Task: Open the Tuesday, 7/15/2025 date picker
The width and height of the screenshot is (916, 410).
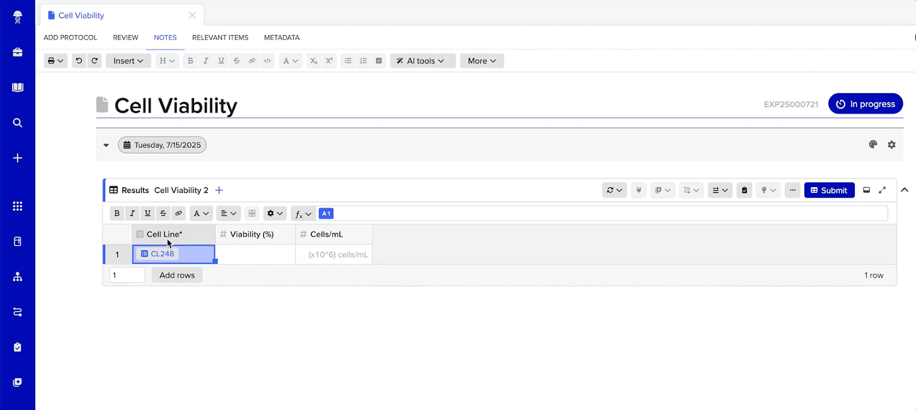Action: click(162, 145)
